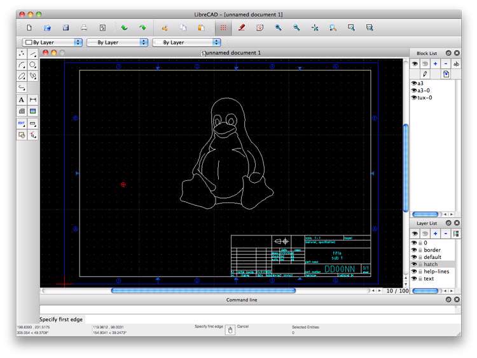The image size is (477, 358).
Task: Edit layer attributes icon
Action: point(456,234)
